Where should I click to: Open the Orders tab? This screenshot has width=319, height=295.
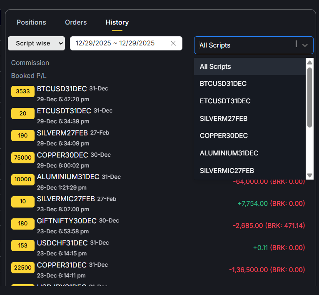[x=76, y=22]
